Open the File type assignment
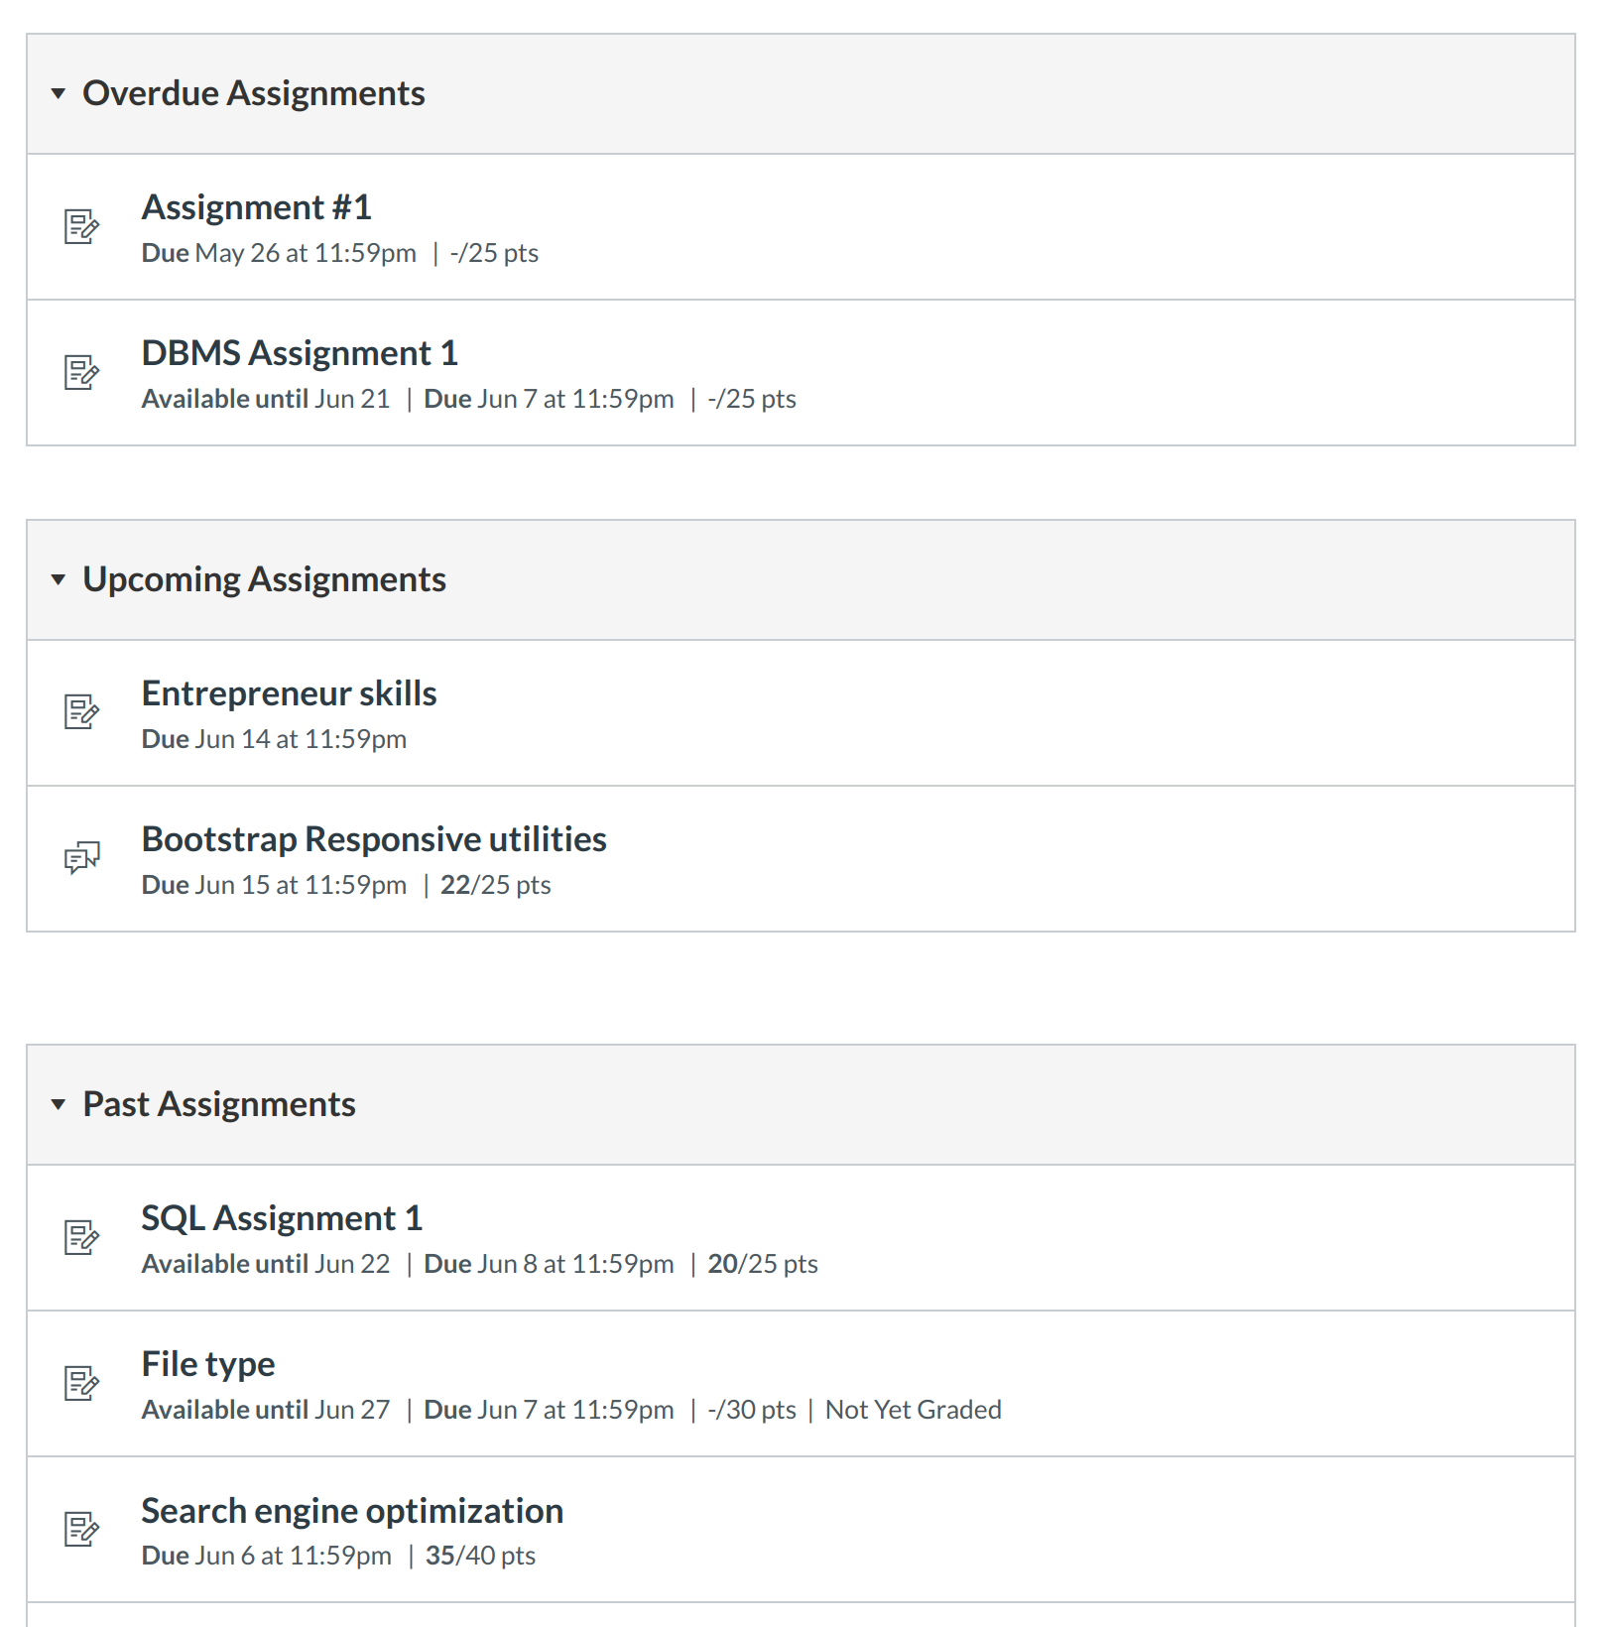 (x=208, y=1364)
